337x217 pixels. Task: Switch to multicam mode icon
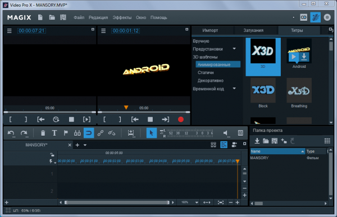point(234,145)
